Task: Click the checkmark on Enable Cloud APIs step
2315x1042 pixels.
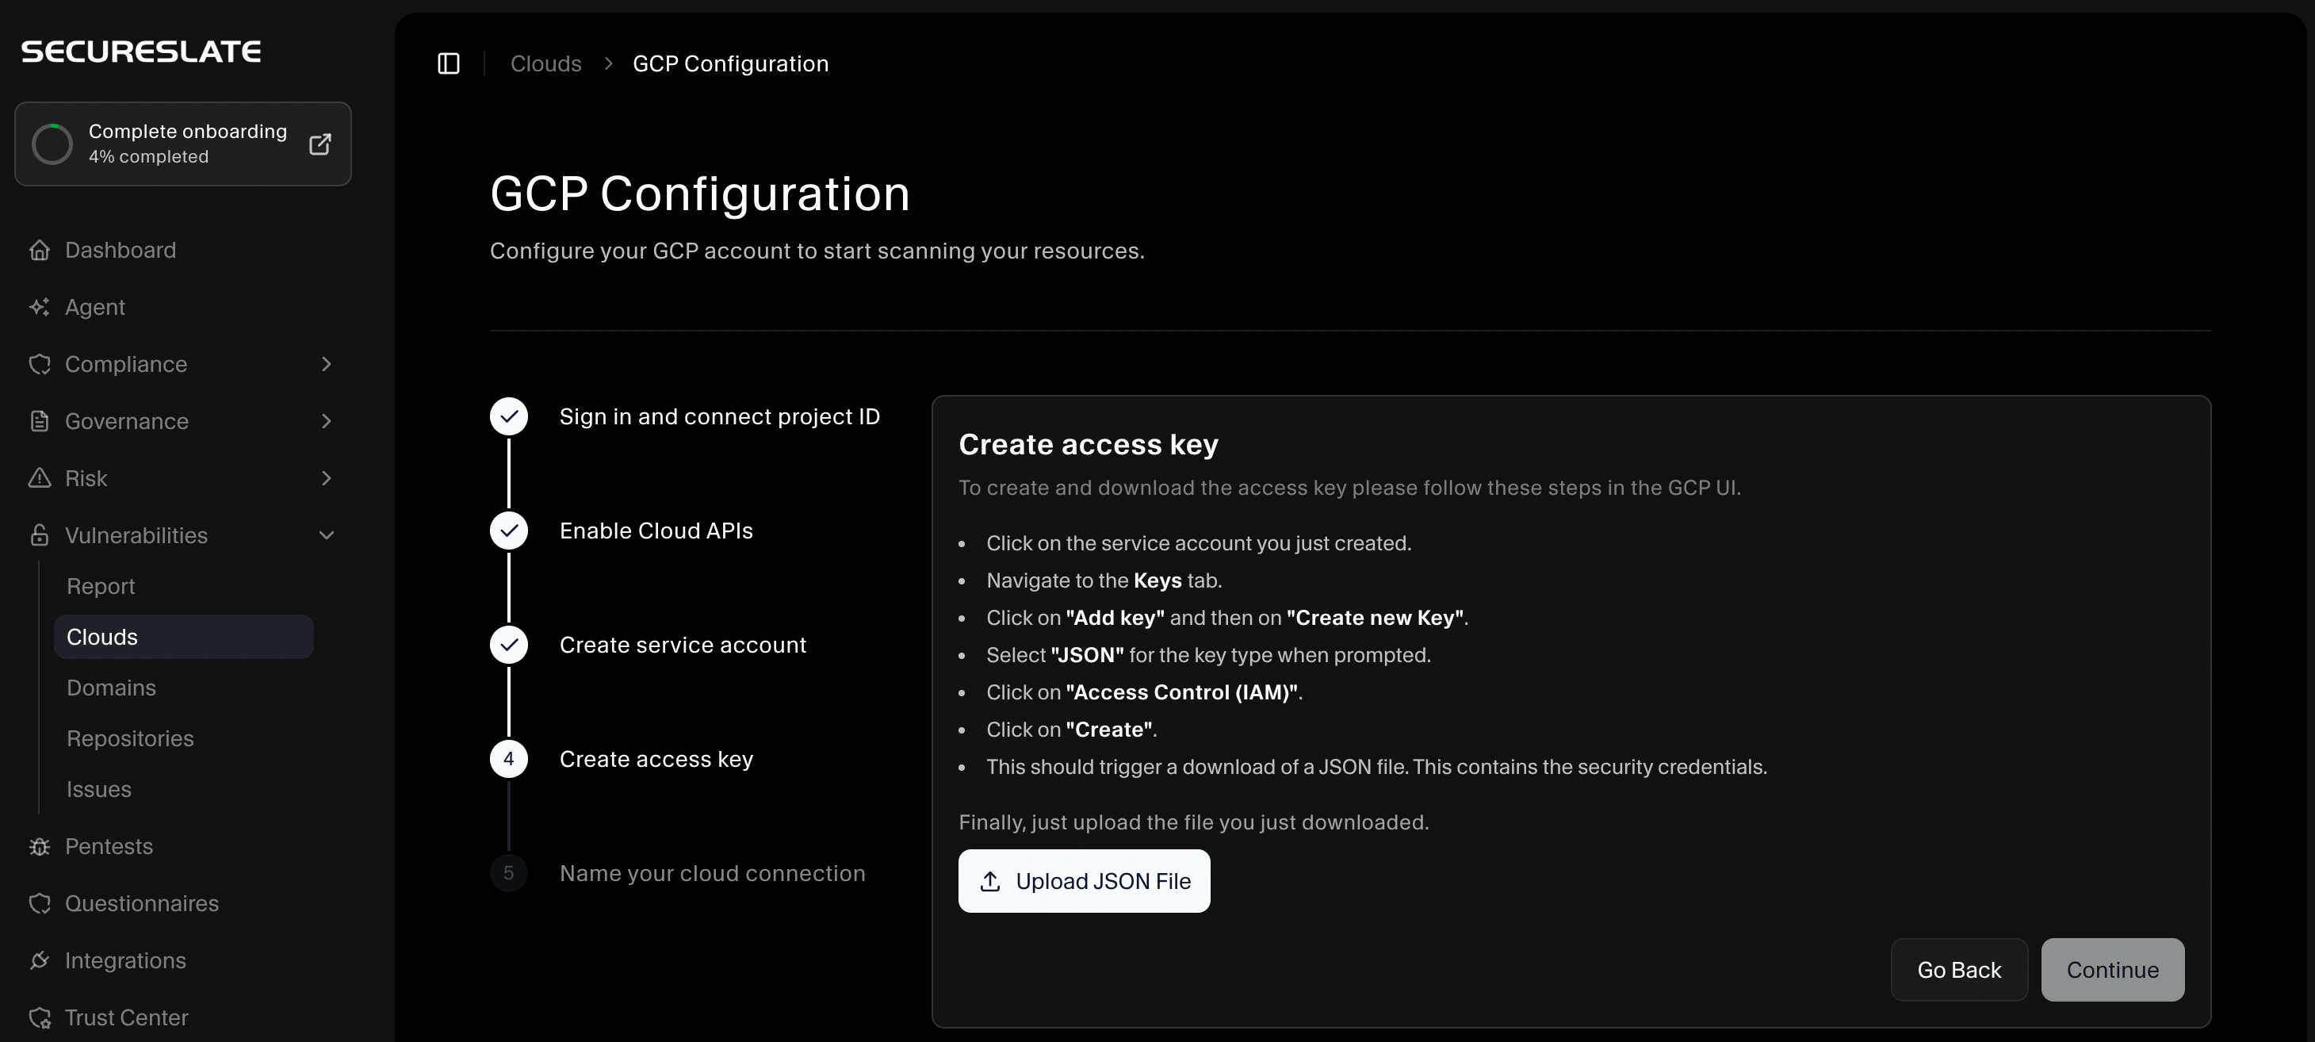Action: pos(507,531)
